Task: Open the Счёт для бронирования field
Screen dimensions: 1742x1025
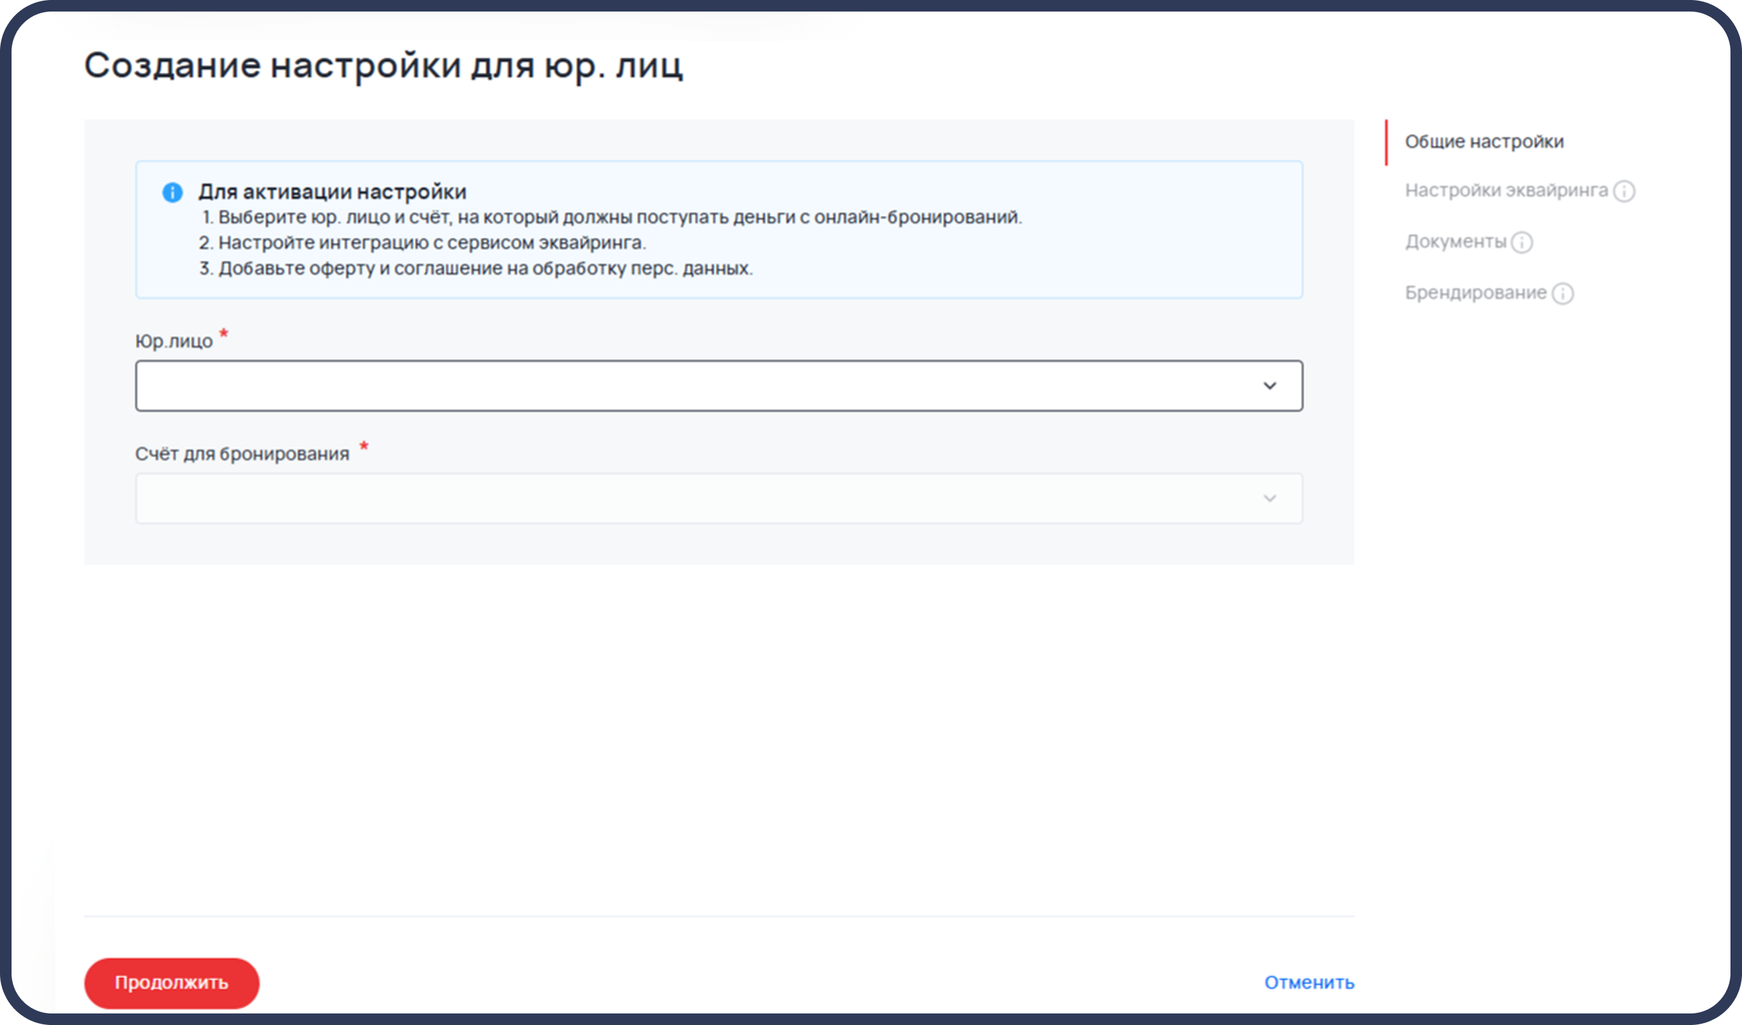Action: pos(719,498)
